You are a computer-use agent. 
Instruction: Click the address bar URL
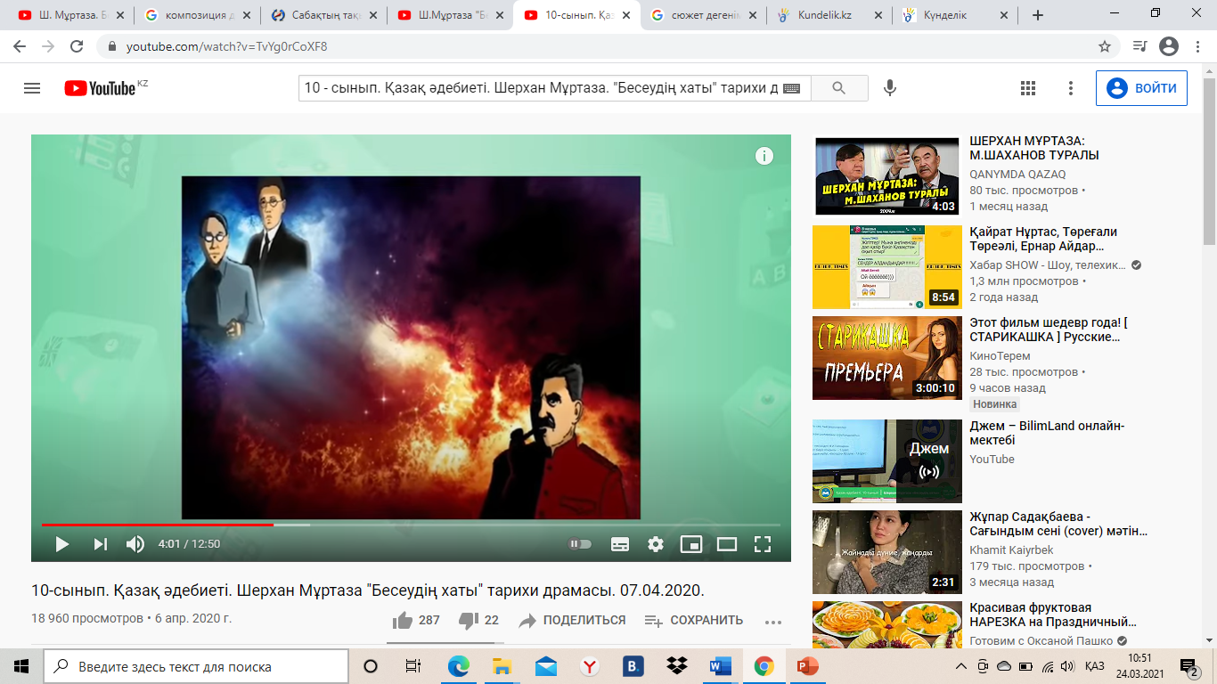[226, 46]
